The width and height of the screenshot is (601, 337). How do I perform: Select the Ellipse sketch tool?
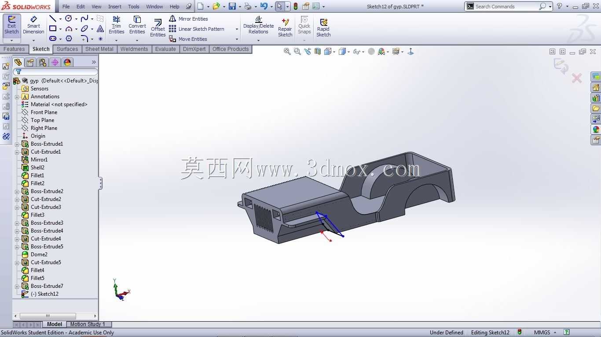(84, 29)
